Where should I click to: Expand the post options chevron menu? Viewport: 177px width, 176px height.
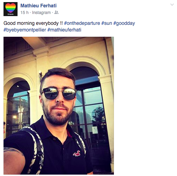172,5
